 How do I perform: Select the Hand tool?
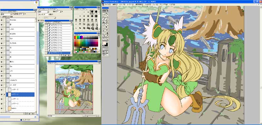coord(104,39)
